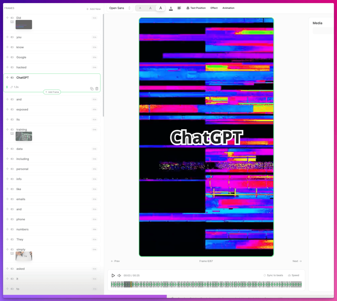Click the drag handle of the numbers frame

click(7, 229)
